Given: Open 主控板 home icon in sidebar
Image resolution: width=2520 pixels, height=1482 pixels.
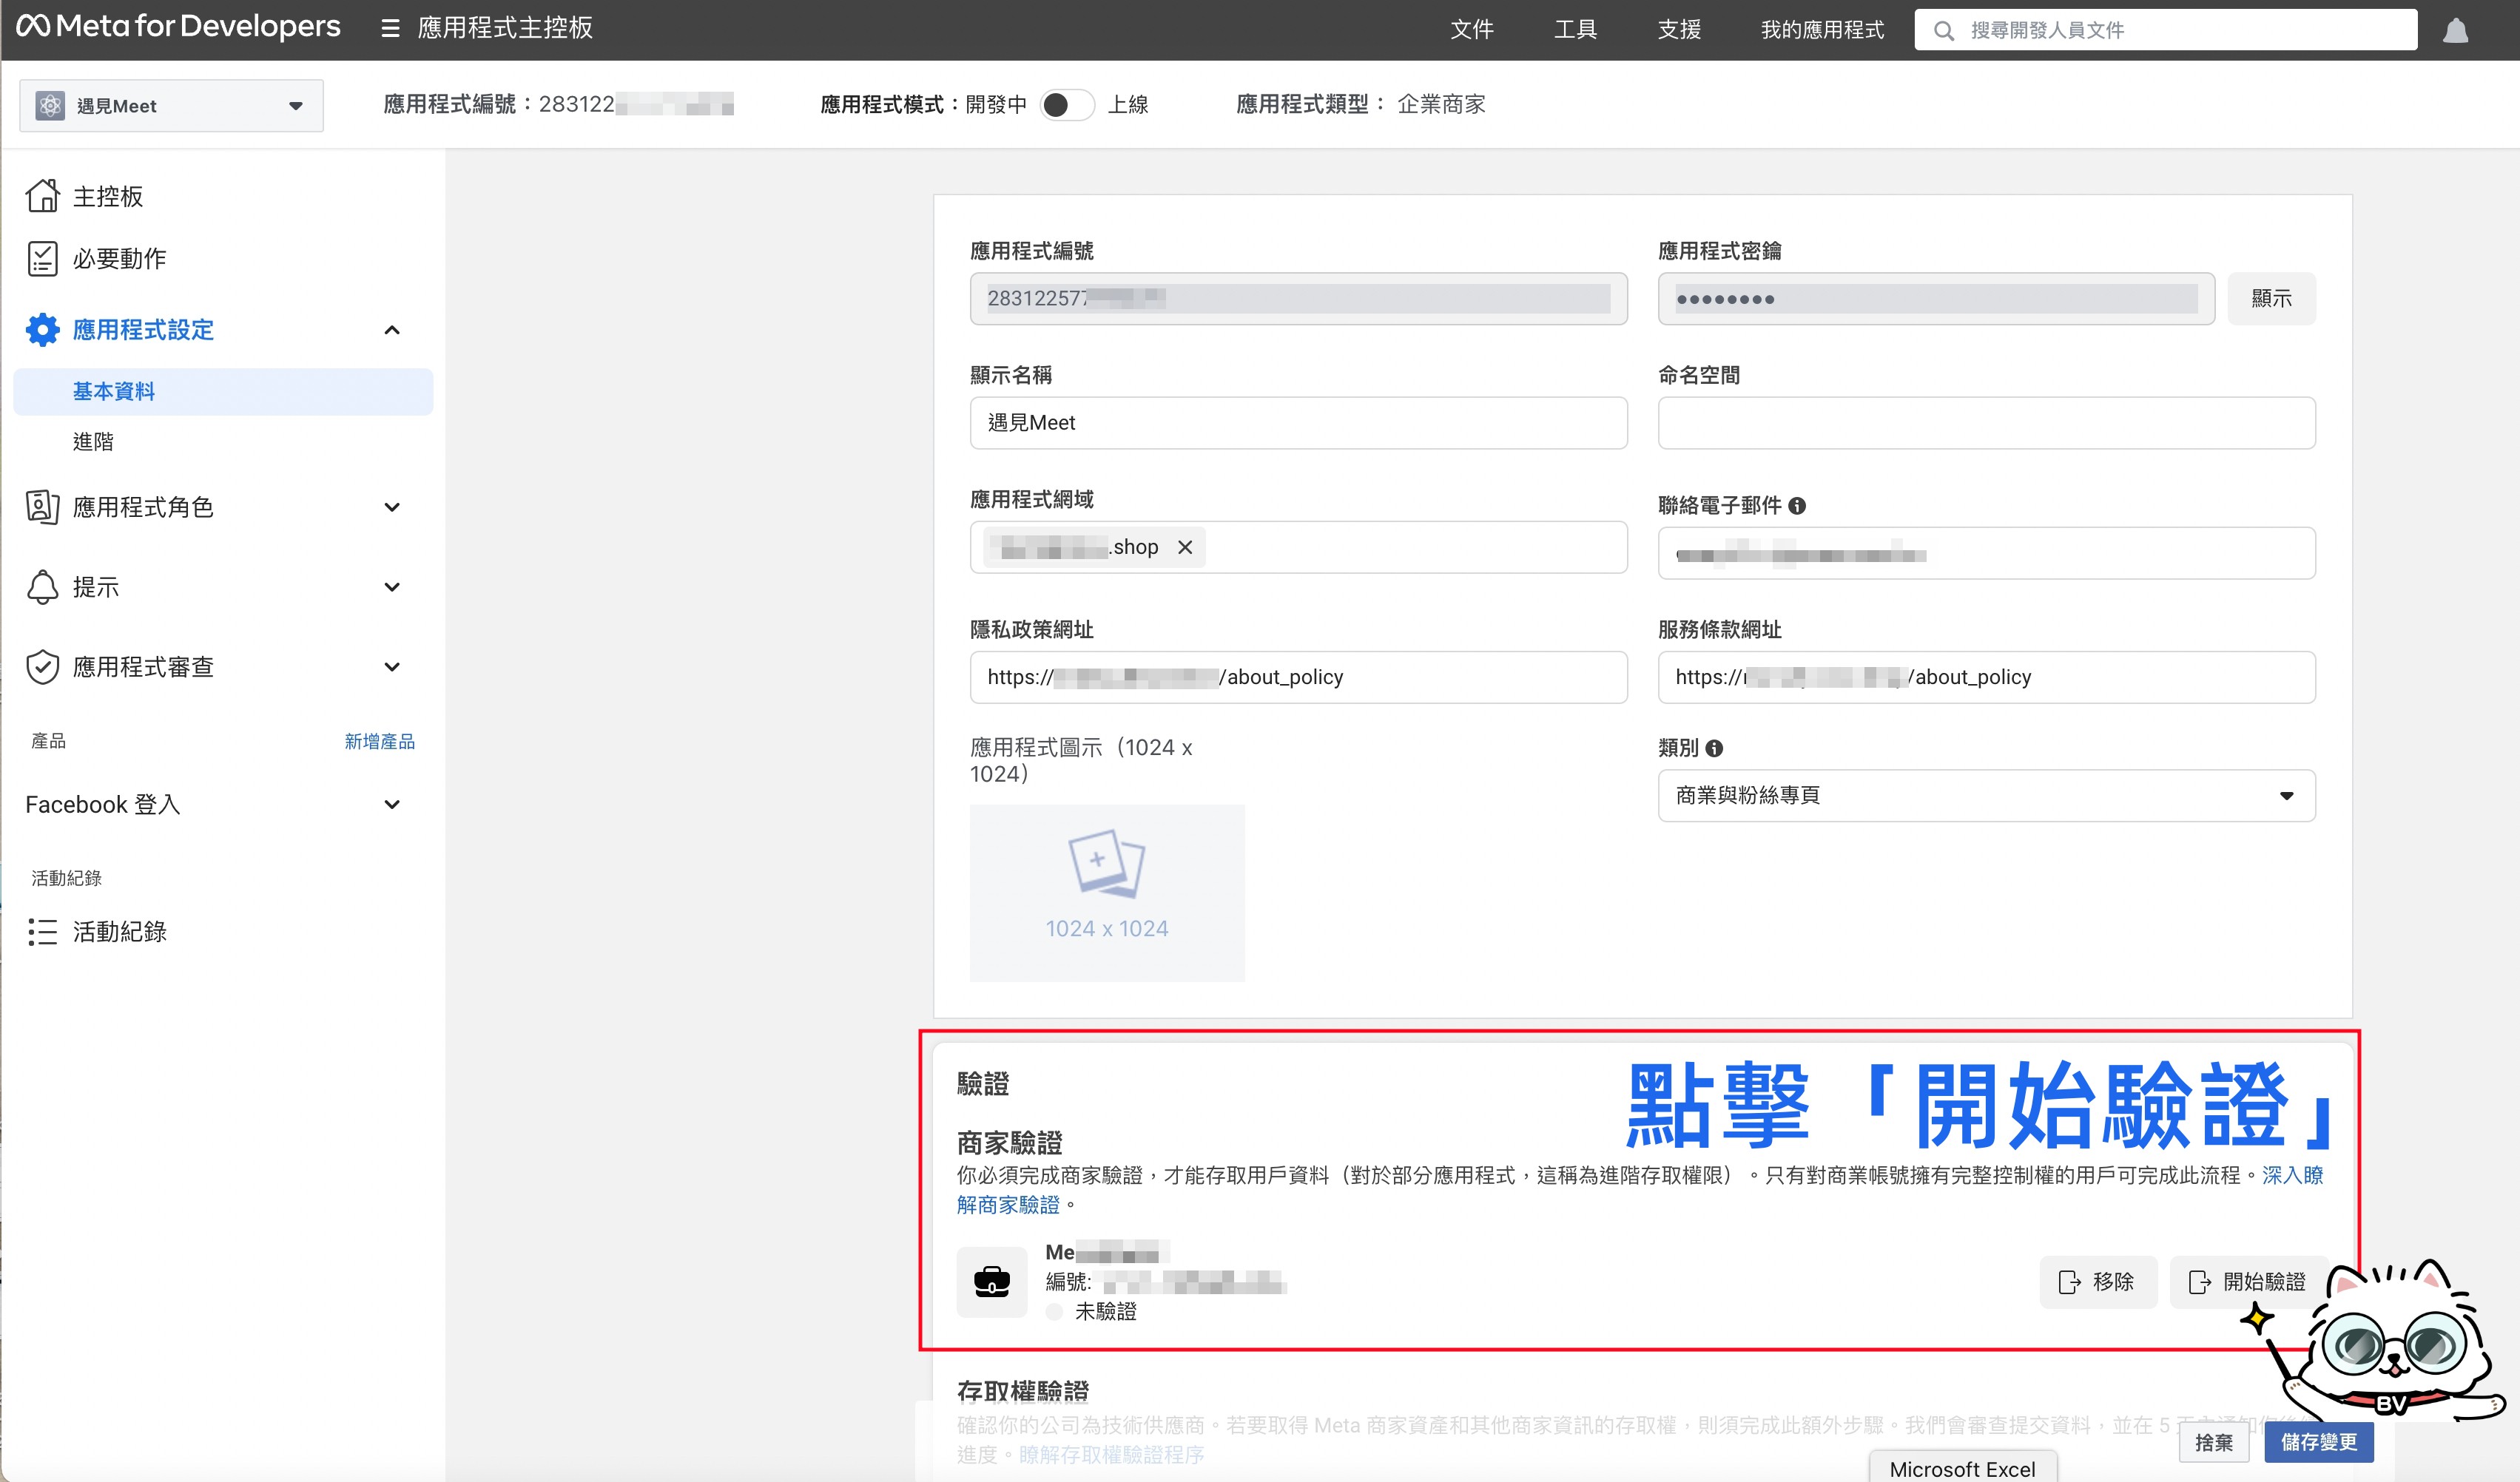Looking at the screenshot, I should click(42, 196).
